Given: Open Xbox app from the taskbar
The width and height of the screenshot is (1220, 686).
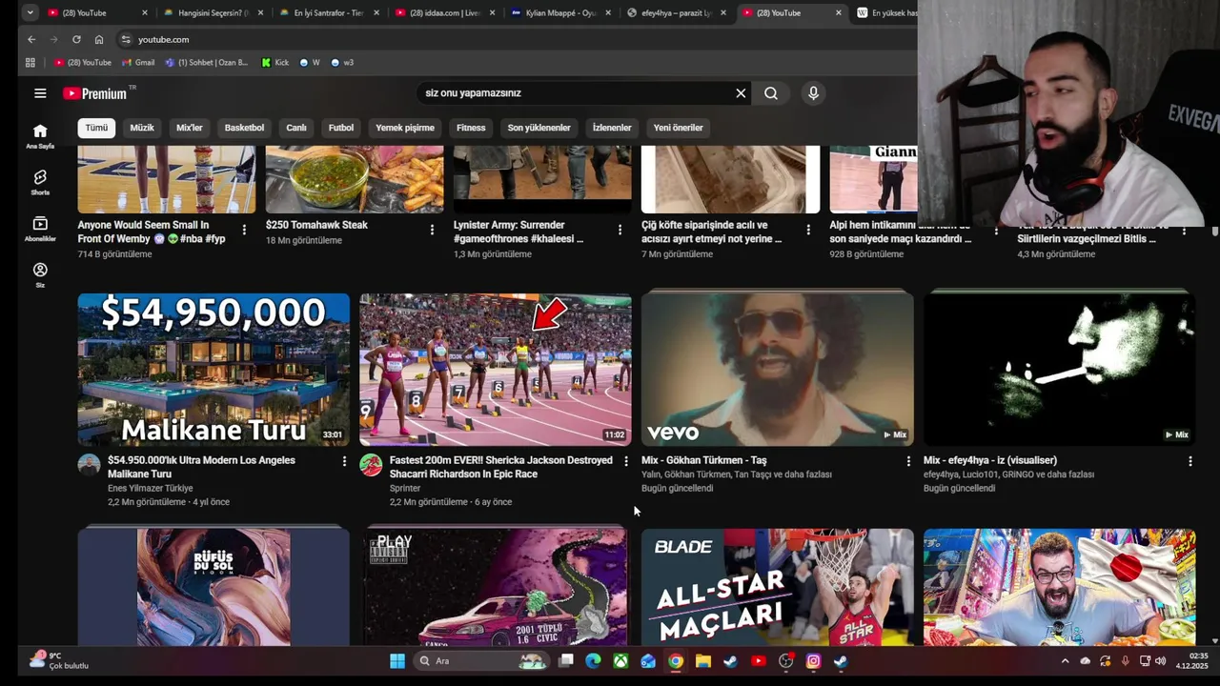Looking at the screenshot, I should click(x=620, y=661).
